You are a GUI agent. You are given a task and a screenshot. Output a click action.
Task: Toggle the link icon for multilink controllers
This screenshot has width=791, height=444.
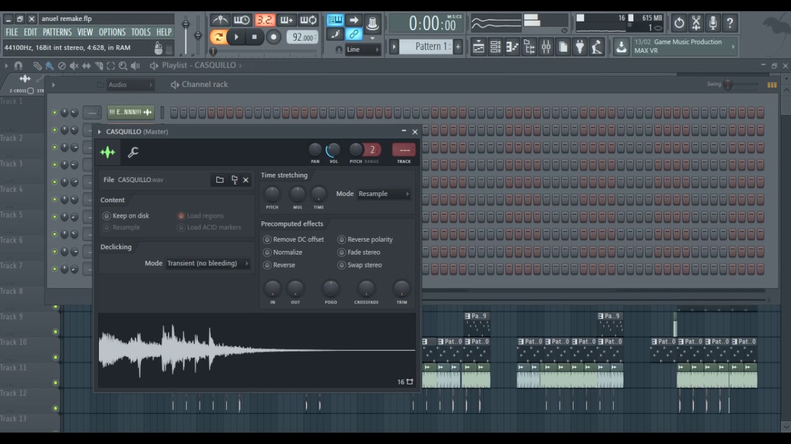tap(353, 35)
